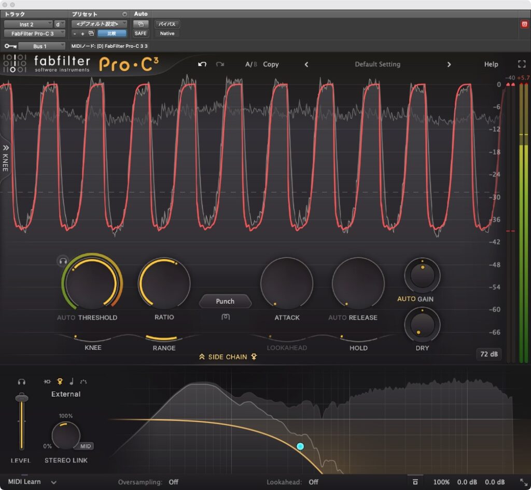
Task: Open the MIDI Learn dropdown arrow
Action: 53,482
